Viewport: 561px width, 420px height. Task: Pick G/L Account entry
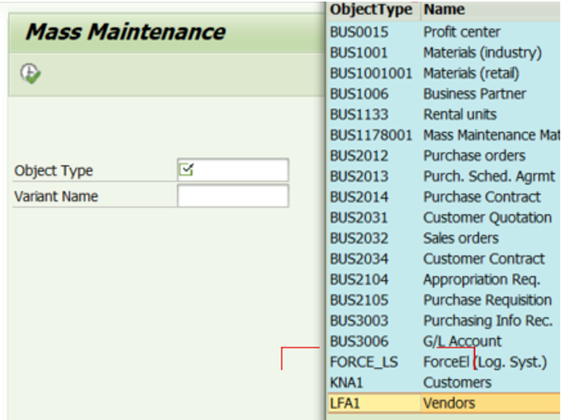tap(462, 341)
